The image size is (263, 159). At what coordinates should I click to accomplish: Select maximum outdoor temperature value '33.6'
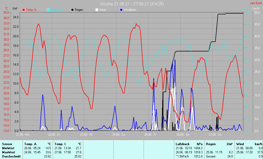tap(48, 152)
